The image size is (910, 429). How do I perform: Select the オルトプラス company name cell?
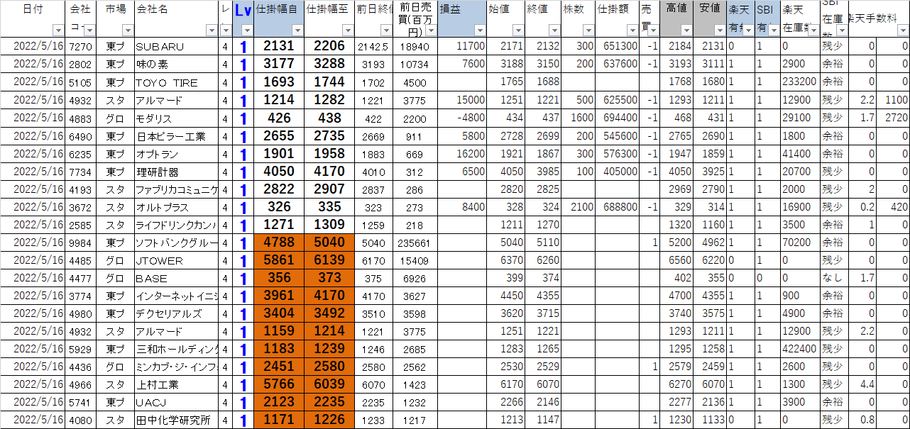177,206
